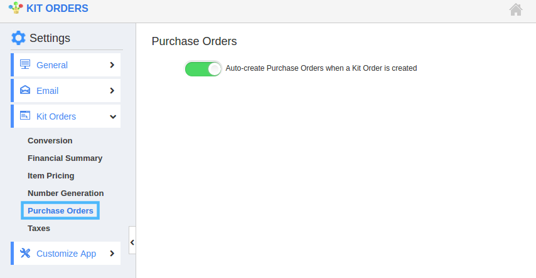This screenshot has width=536, height=278.
Task: Select the Purchase Orders menu item
Action: 60,210
